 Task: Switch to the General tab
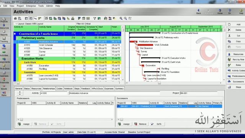pos(19,89)
